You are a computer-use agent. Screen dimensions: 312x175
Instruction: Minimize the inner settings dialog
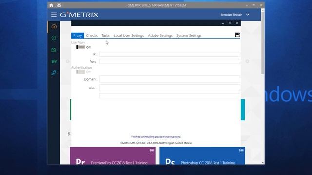pyautogui.click(x=223, y=23)
